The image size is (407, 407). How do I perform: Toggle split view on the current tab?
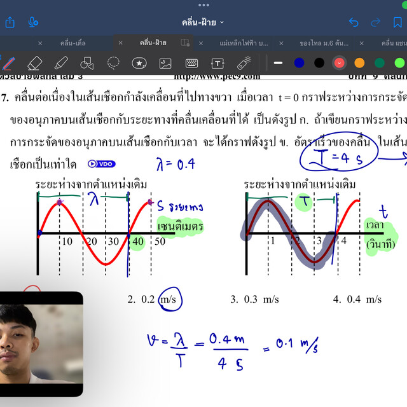185,43
